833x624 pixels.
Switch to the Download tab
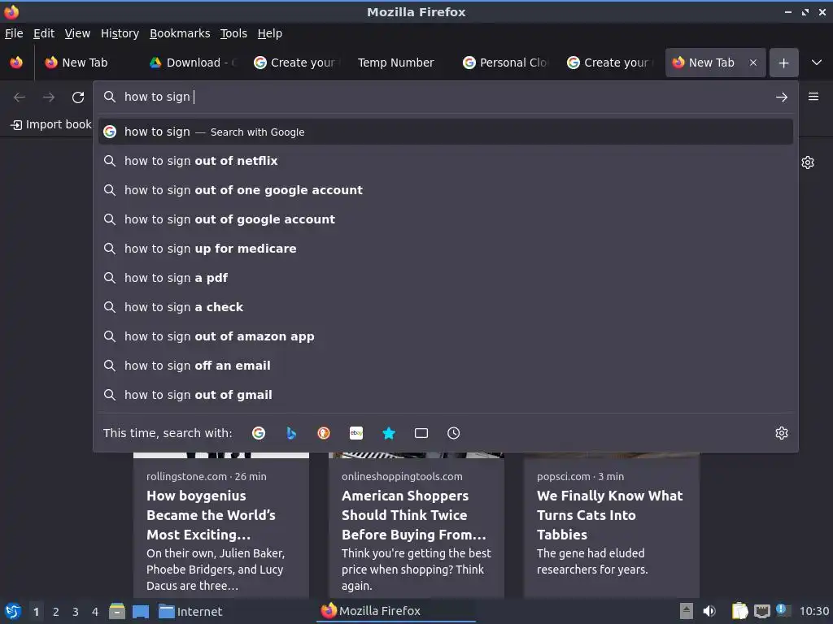[x=194, y=63]
